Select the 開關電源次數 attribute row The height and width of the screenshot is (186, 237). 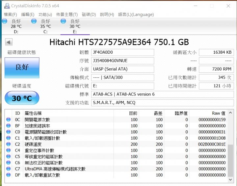[116, 120]
